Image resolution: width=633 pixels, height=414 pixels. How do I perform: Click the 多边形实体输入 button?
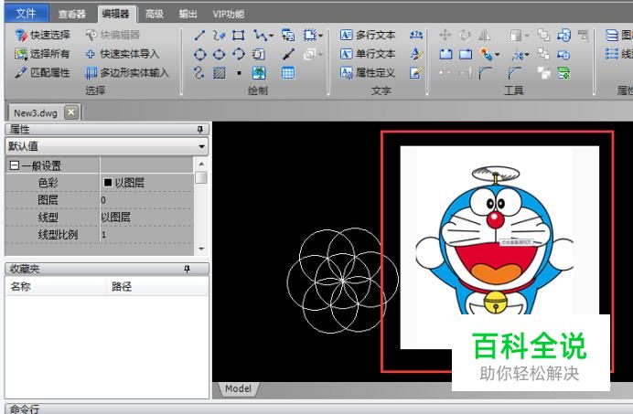click(127, 72)
